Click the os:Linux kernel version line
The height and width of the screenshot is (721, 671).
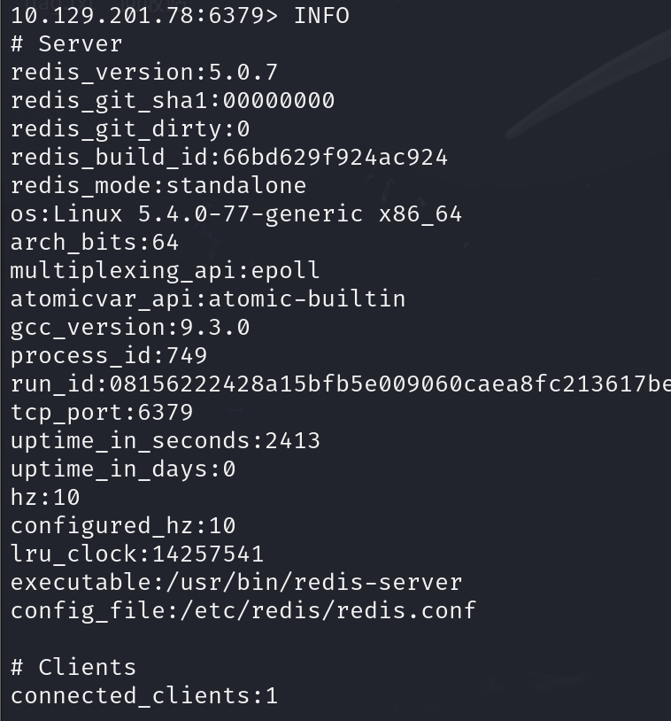tap(236, 214)
